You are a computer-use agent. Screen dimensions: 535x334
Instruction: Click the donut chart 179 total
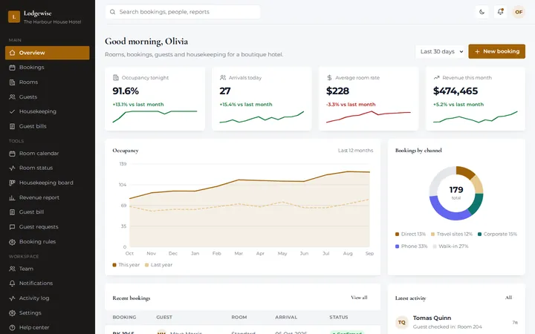click(x=456, y=193)
